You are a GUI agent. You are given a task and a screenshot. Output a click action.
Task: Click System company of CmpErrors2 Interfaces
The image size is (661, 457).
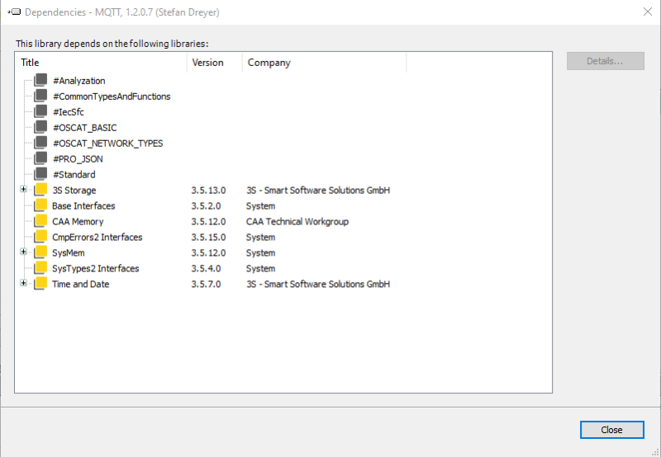tap(260, 237)
